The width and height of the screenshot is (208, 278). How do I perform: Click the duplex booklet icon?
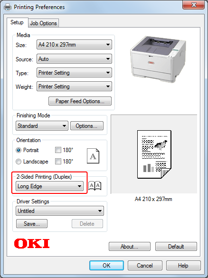point(95,186)
